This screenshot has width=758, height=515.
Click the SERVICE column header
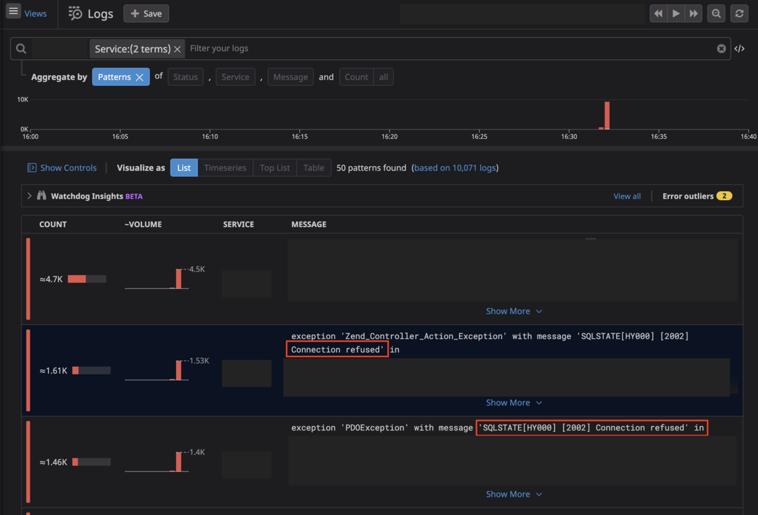pos(239,225)
